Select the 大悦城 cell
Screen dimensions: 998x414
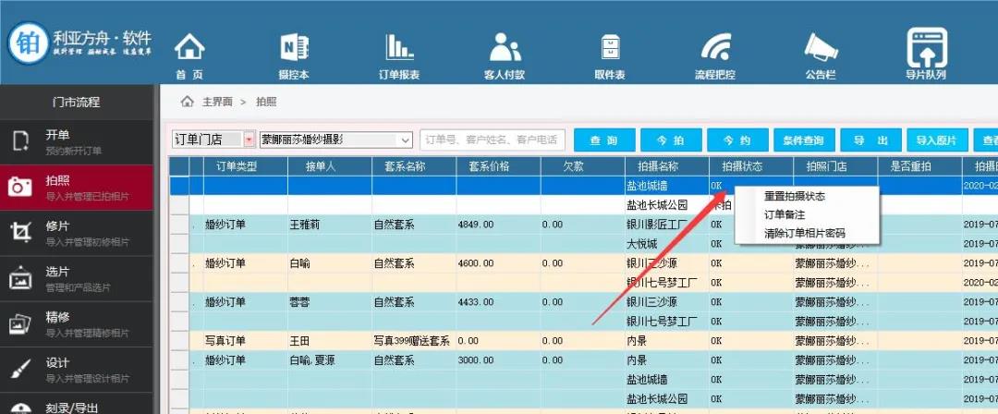pos(667,244)
